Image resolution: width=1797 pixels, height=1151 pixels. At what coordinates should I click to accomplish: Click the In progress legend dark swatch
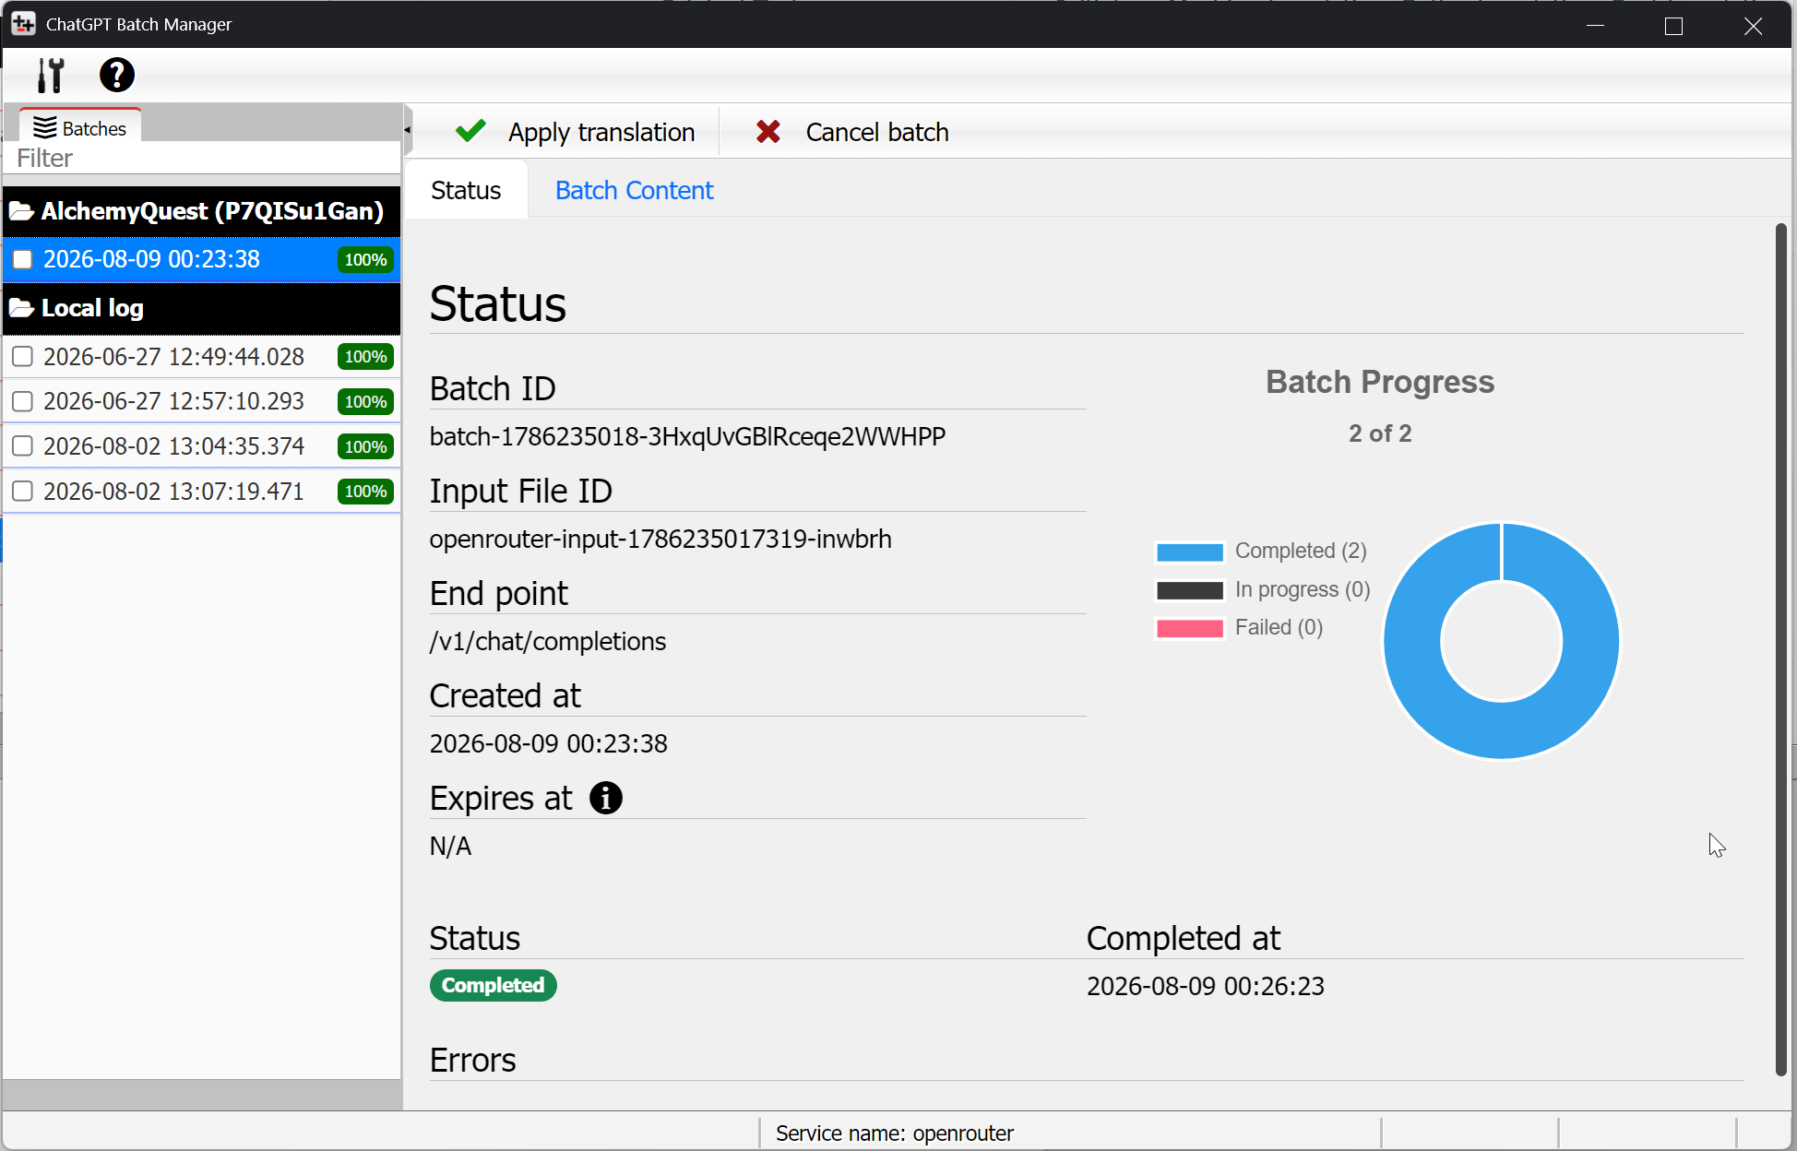point(1190,590)
